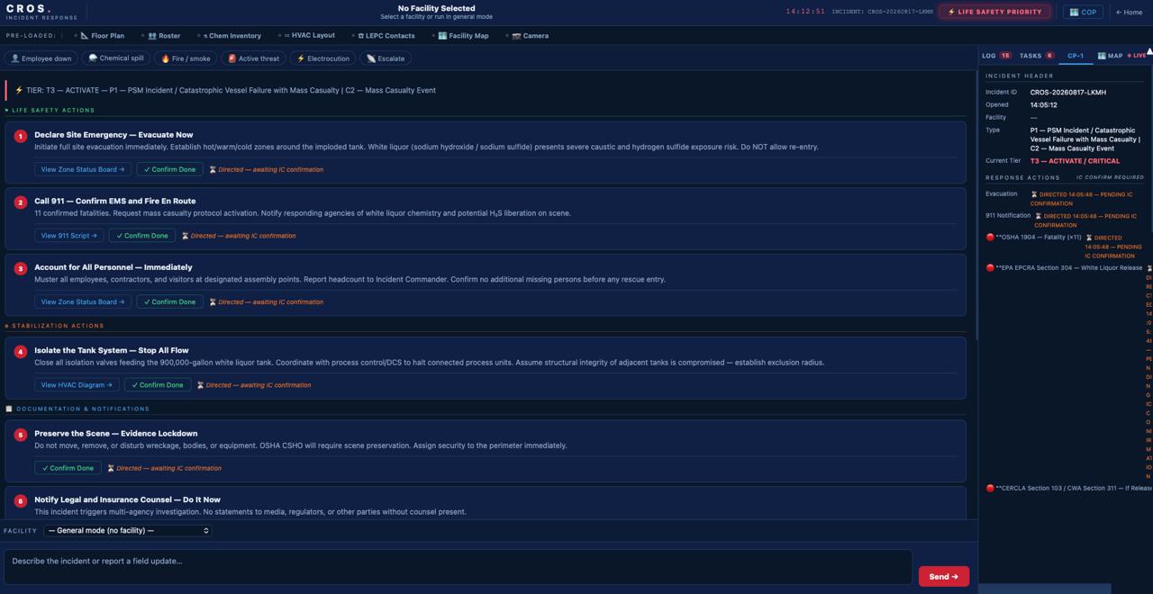View Zone Status Board under Account for All Personnel

click(83, 302)
